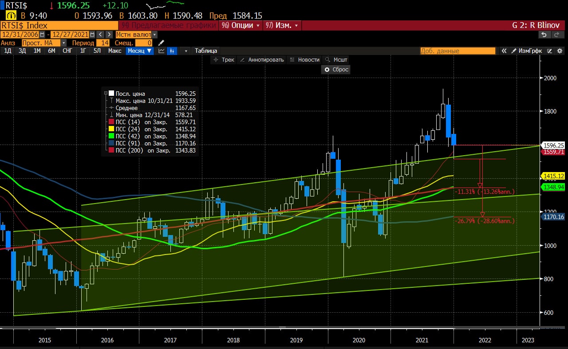Switch to the Таблица table view

coord(206,51)
